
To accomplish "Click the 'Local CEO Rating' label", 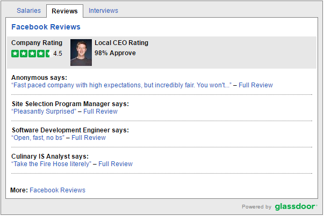I will point(121,43).
